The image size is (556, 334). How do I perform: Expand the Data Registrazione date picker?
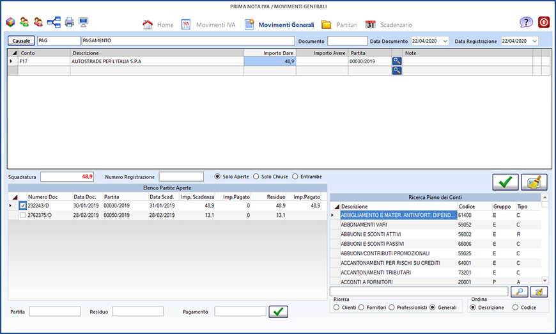(x=534, y=41)
